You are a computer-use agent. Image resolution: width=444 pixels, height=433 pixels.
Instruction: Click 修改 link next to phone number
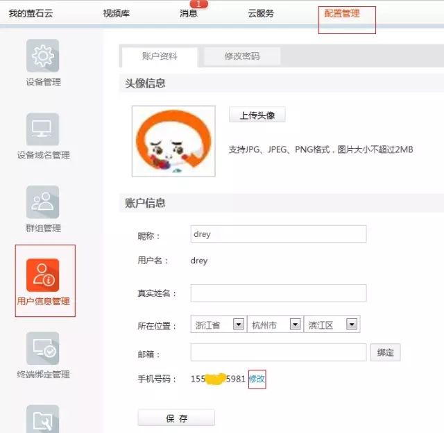point(257,379)
